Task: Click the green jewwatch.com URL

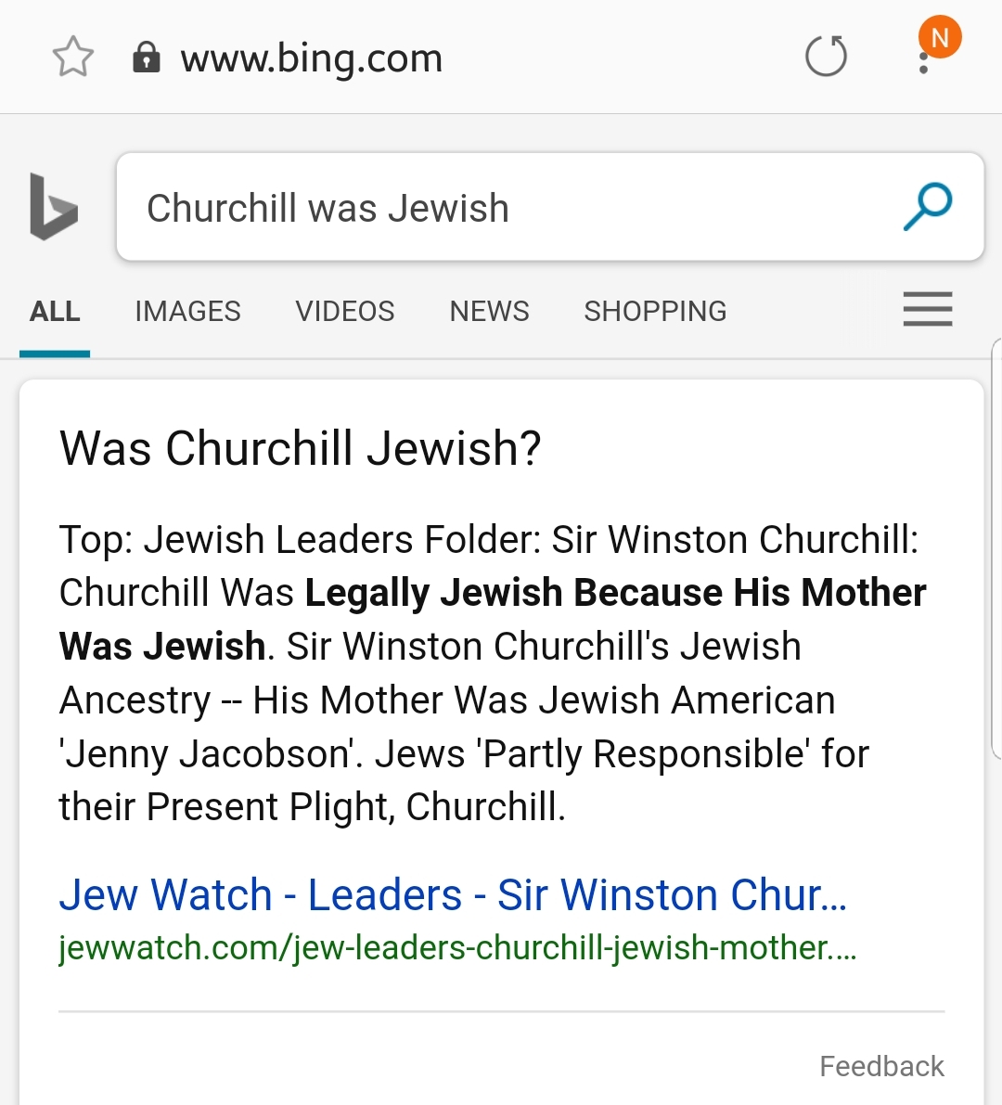Action: pyautogui.click(x=456, y=948)
